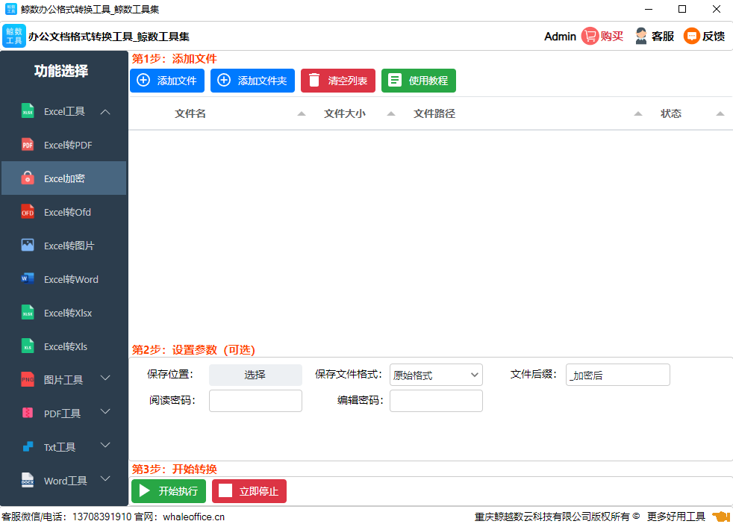Sort by 状态 column arrow

coord(720,113)
